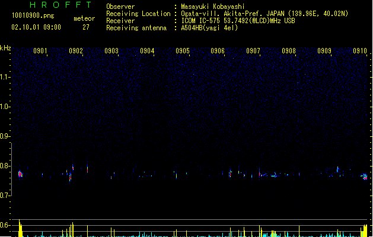Click the 0902 time marker
373x237 pixels.
pos(76,51)
